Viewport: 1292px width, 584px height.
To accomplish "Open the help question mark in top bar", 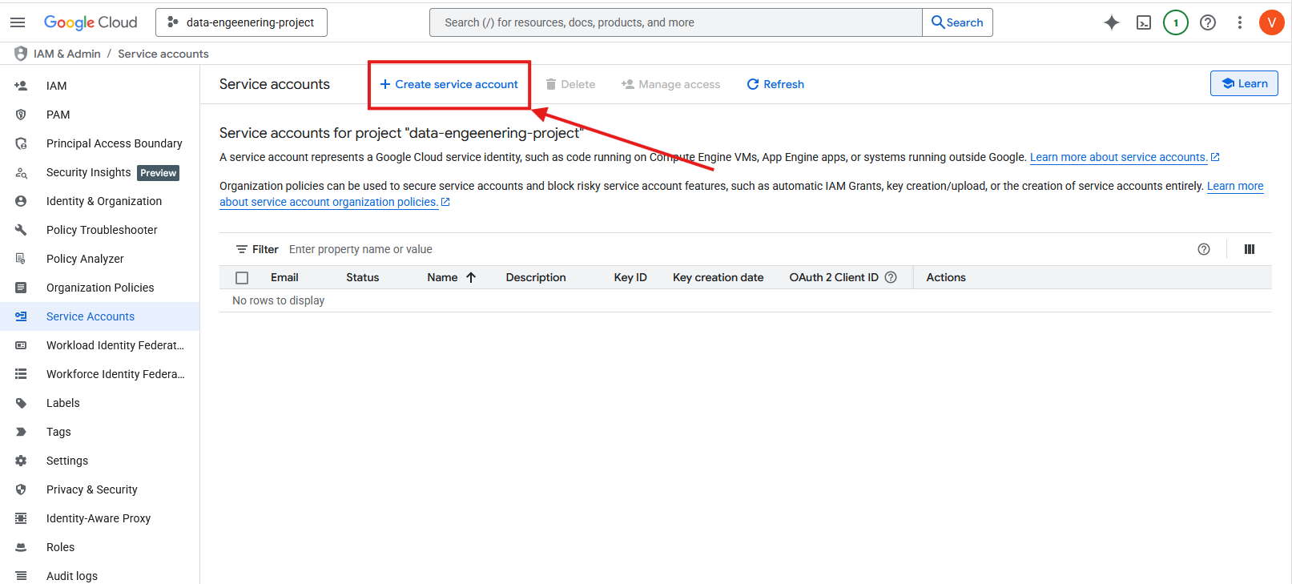I will pyautogui.click(x=1207, y=22).
